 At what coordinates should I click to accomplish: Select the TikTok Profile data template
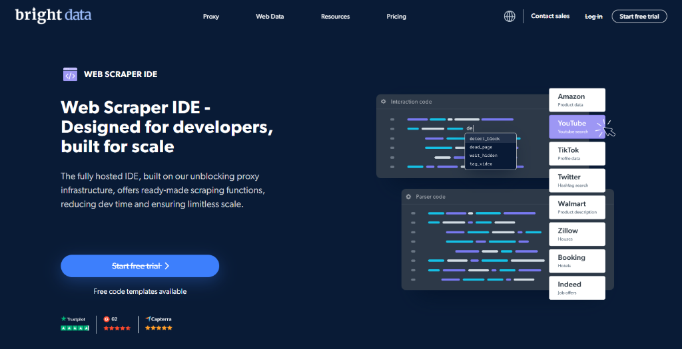click(577, 154)
